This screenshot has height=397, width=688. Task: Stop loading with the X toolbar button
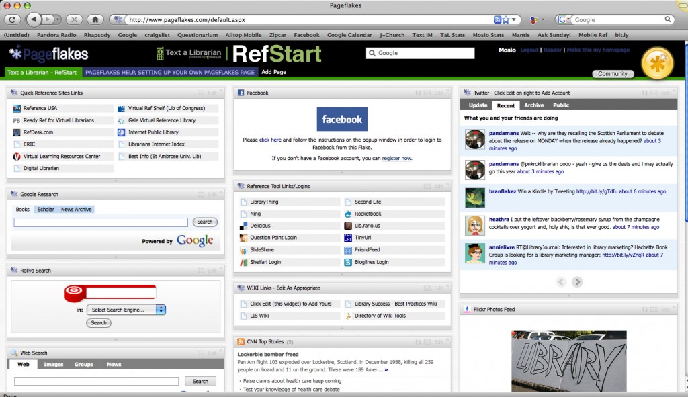pyautogui.click(x=74, y=19)
